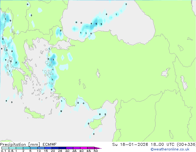Click the purple swatch between 30 and 35
The width and height of the screenshot is (196, 152).
pos(70,148)
